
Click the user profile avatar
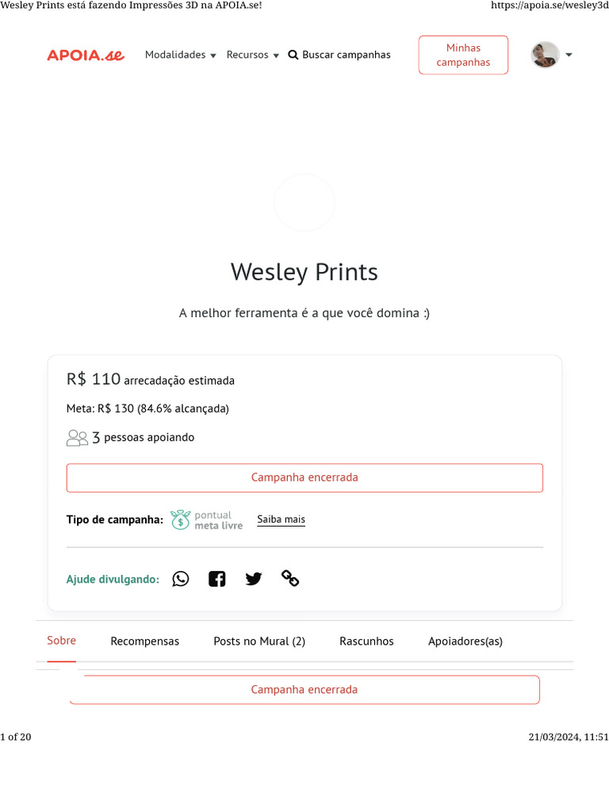545,55
